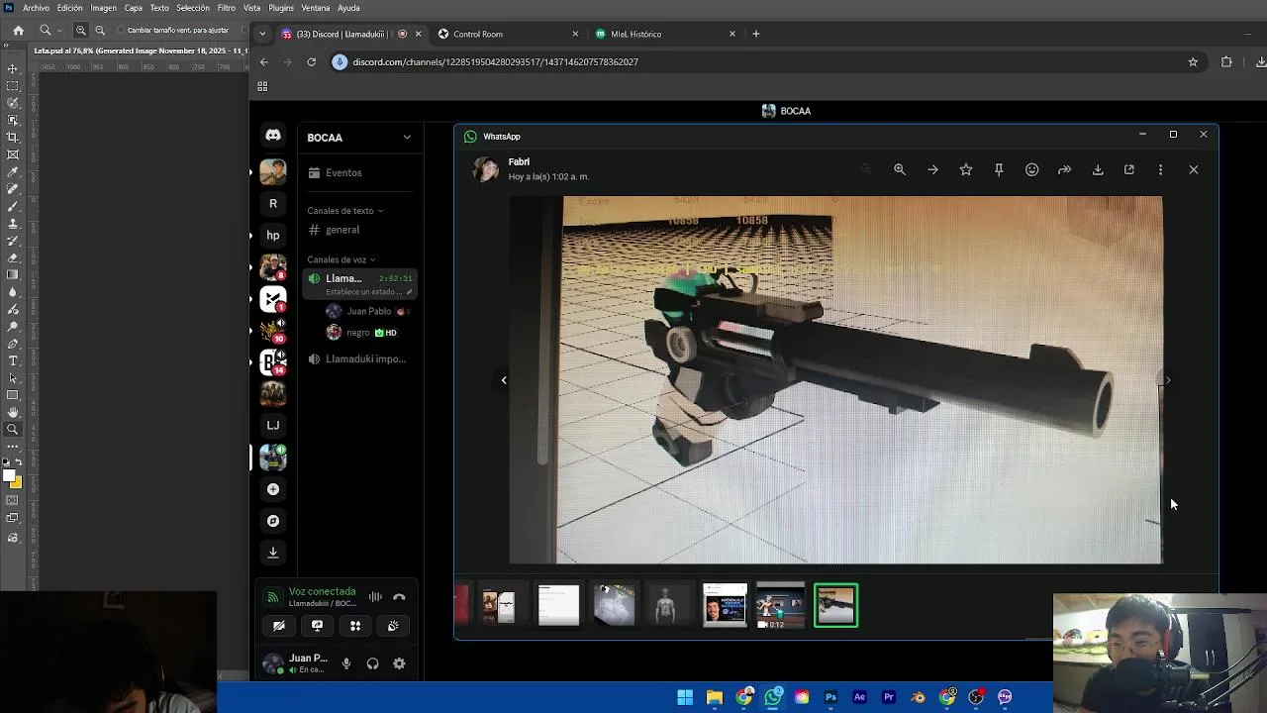Reload the Discord page in Chrome
Image resolution: width=1267 pixels, height=713 pixels.
click(x=311, y=61)
